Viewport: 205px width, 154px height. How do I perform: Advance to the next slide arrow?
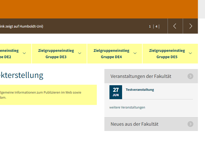pyautogui.click(x=191, y=26)
